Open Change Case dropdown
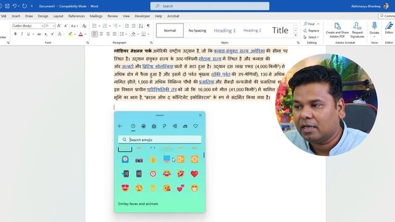The height and width of the screenshot is (222, 395). pos(74,26)
